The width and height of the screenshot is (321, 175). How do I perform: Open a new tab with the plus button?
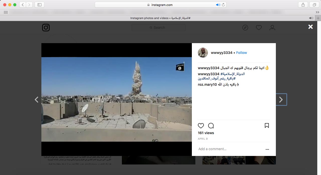point(318,18)
